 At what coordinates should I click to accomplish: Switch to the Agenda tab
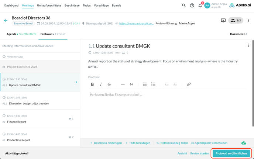[x=11, y=34]
